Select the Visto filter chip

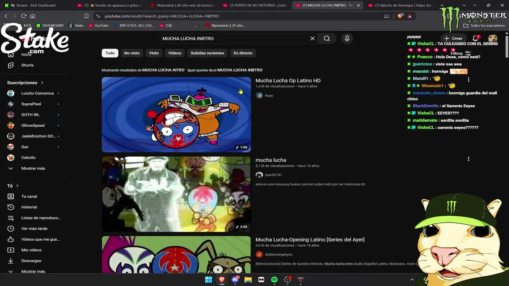(154, 53)
